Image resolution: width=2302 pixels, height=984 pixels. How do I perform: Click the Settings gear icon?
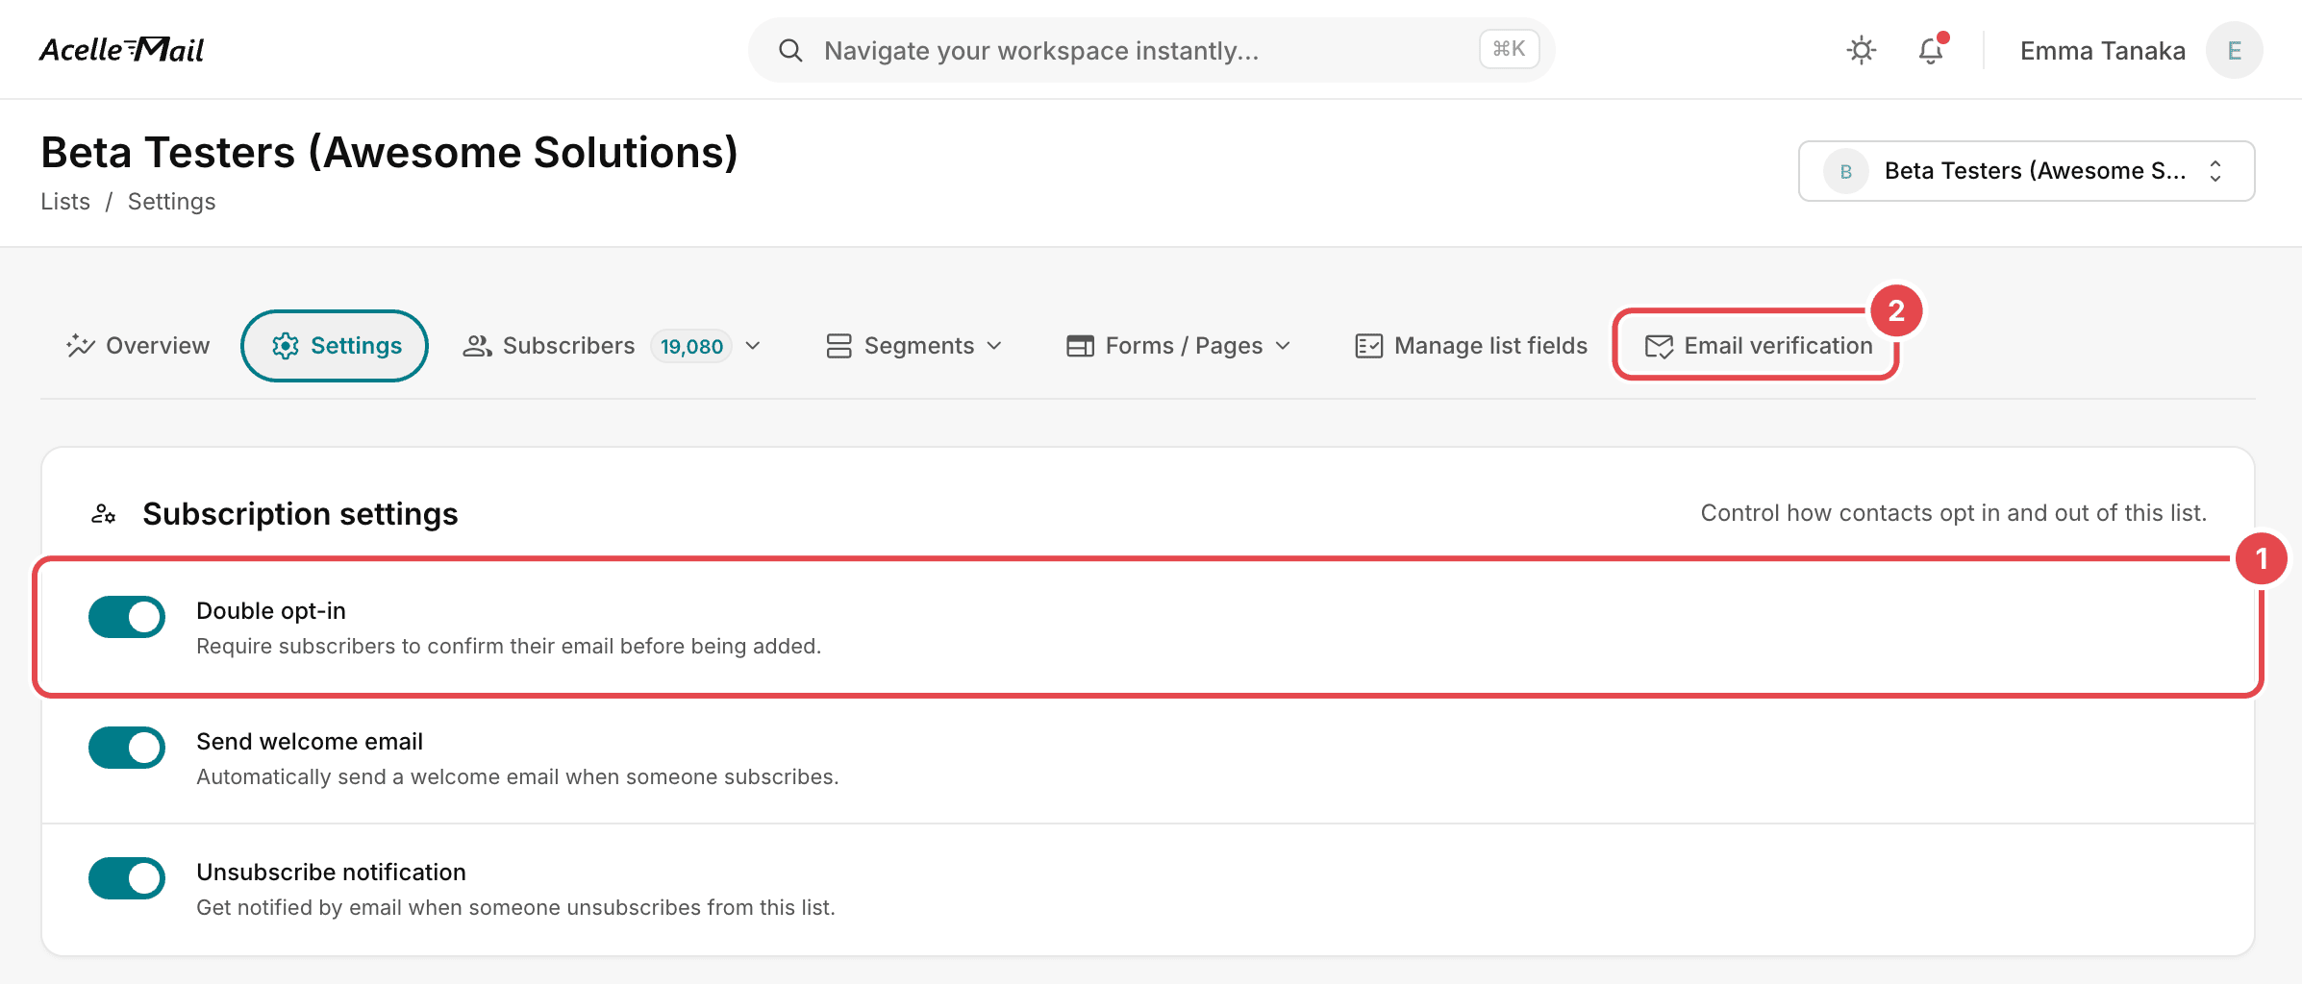pos(286,346)
